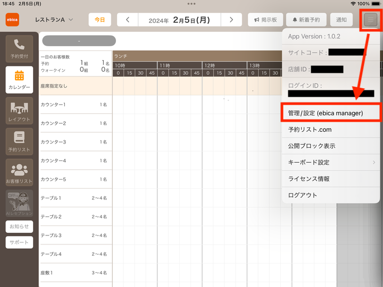383x287 pixels.
Task: Open 予約受付 phone reservation intake
Action: (x=19, y=49)
